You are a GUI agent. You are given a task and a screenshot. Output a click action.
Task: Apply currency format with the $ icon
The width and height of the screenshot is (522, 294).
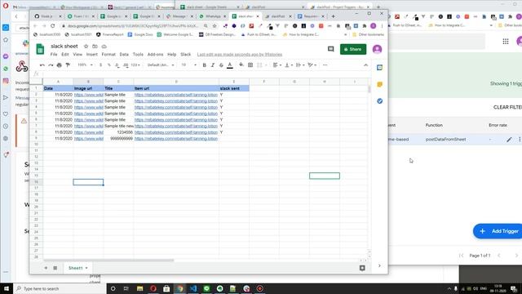coord(100,65)
